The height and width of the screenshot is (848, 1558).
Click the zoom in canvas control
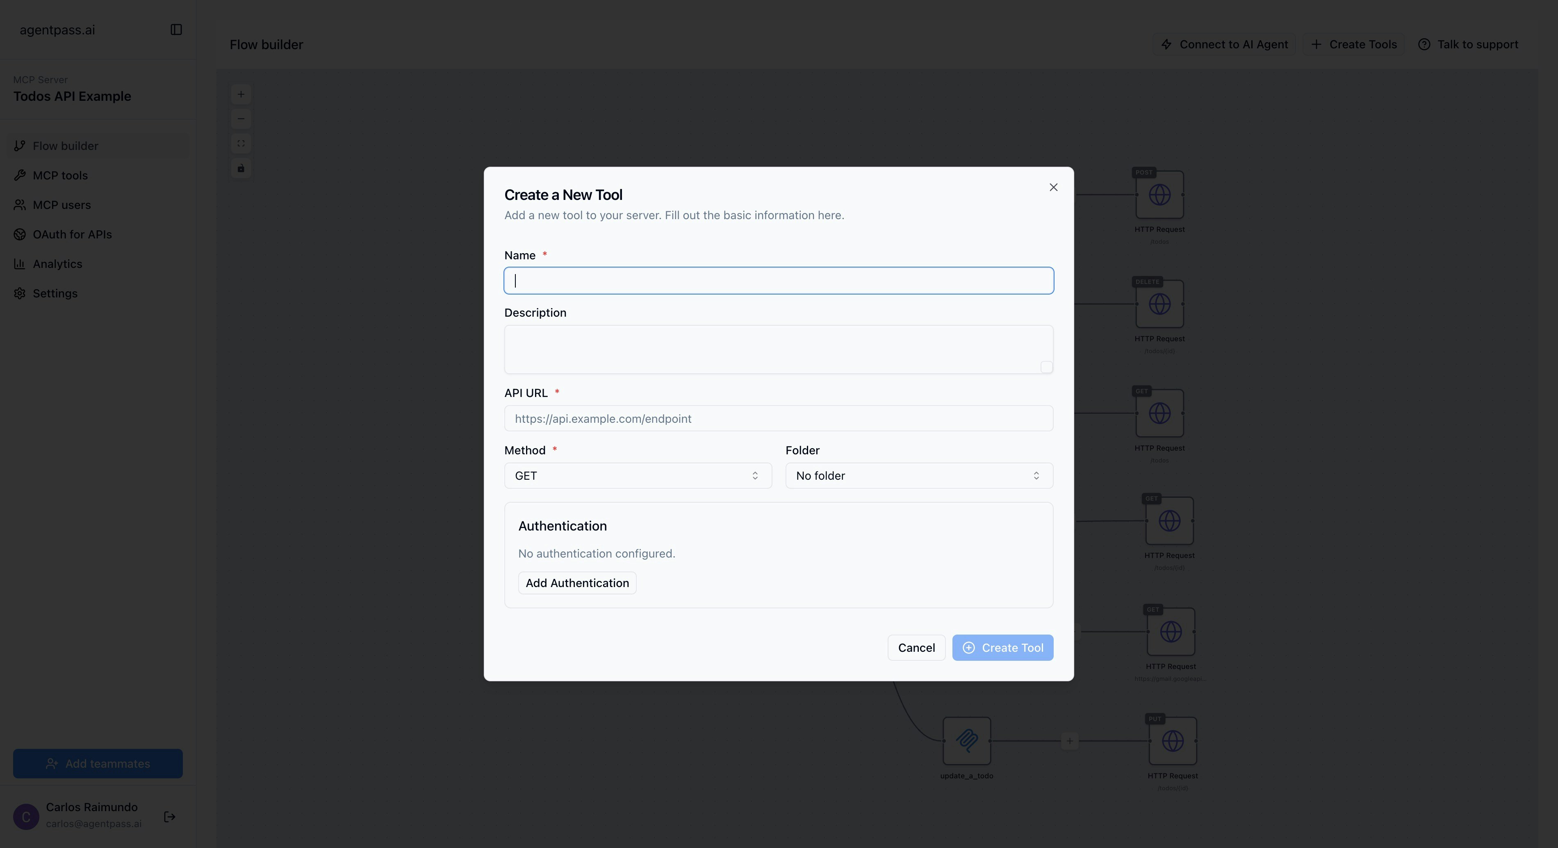click(x=241, y=94)
